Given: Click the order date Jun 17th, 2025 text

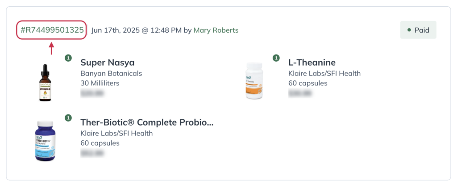Looking at the screenshot, I should coord(116,30).
